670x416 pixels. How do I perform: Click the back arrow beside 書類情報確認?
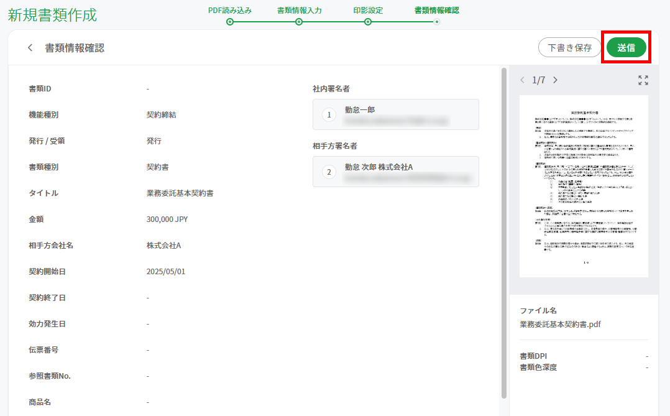coord(30,48)
